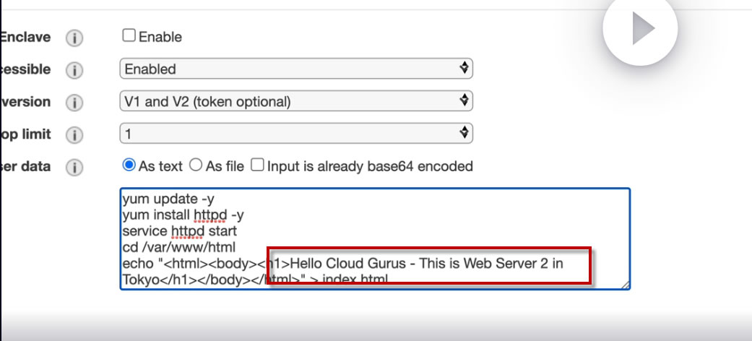Click the Enable label text next to checkbox
This screenshot has height=341, width=752.
[x=160, y=37]
